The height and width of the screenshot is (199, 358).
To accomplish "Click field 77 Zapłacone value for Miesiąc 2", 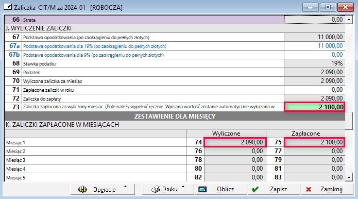I will click(x=314, y=151).
